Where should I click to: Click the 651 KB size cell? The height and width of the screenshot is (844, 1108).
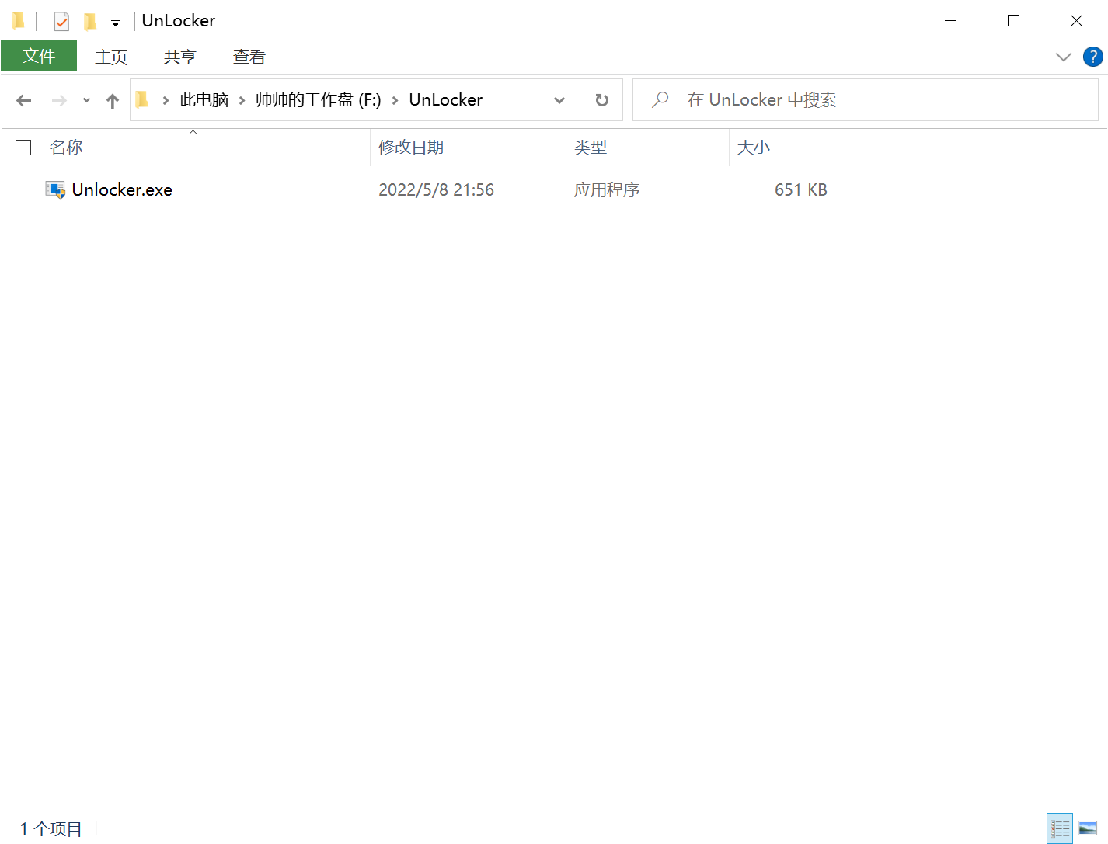click(x=801, y=190)
